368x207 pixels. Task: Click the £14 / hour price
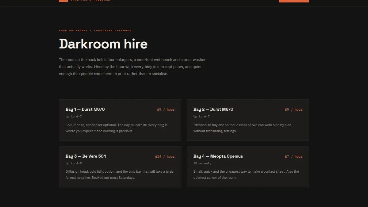pos(165,156)
